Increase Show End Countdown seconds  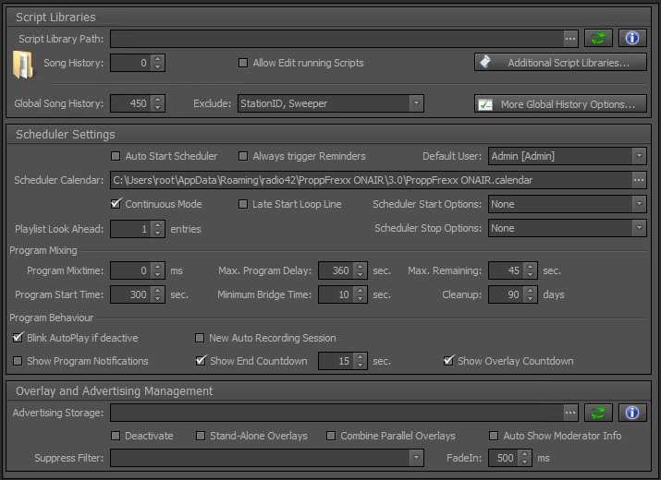[x=360, y=357]
